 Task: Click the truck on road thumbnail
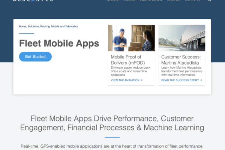(x=181, y=38)
